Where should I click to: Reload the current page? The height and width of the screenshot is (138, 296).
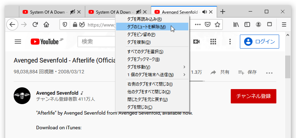(35, 24)
